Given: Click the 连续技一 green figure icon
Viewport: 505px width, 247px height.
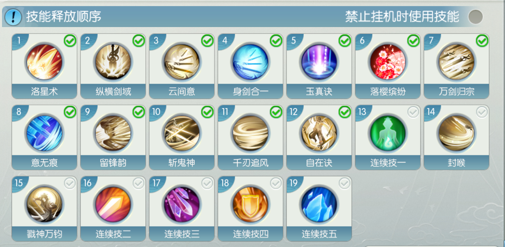Looking at the screenshot, I should click(x=388, y=133).
